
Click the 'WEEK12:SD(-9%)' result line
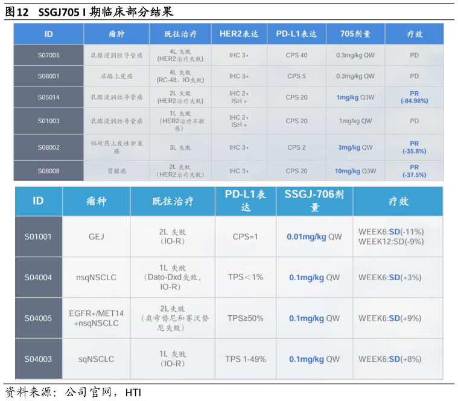coord(391,242)
